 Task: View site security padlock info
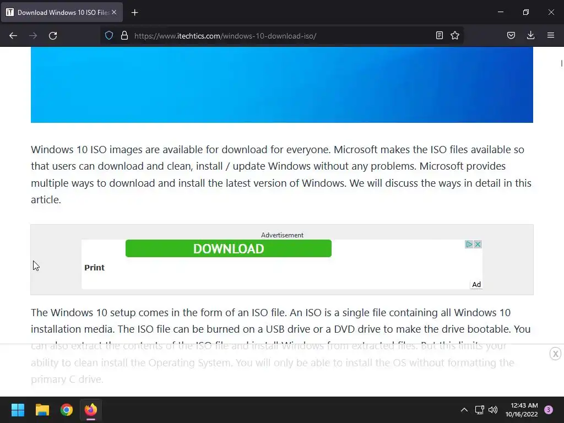[124, 35]
